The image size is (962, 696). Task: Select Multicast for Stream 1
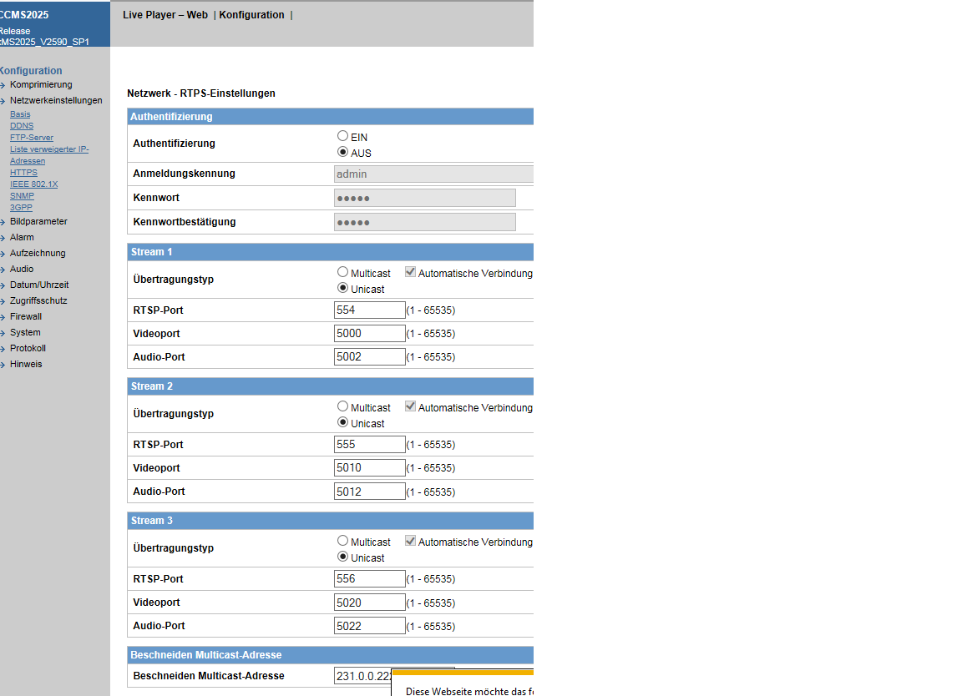click(342, 272)
